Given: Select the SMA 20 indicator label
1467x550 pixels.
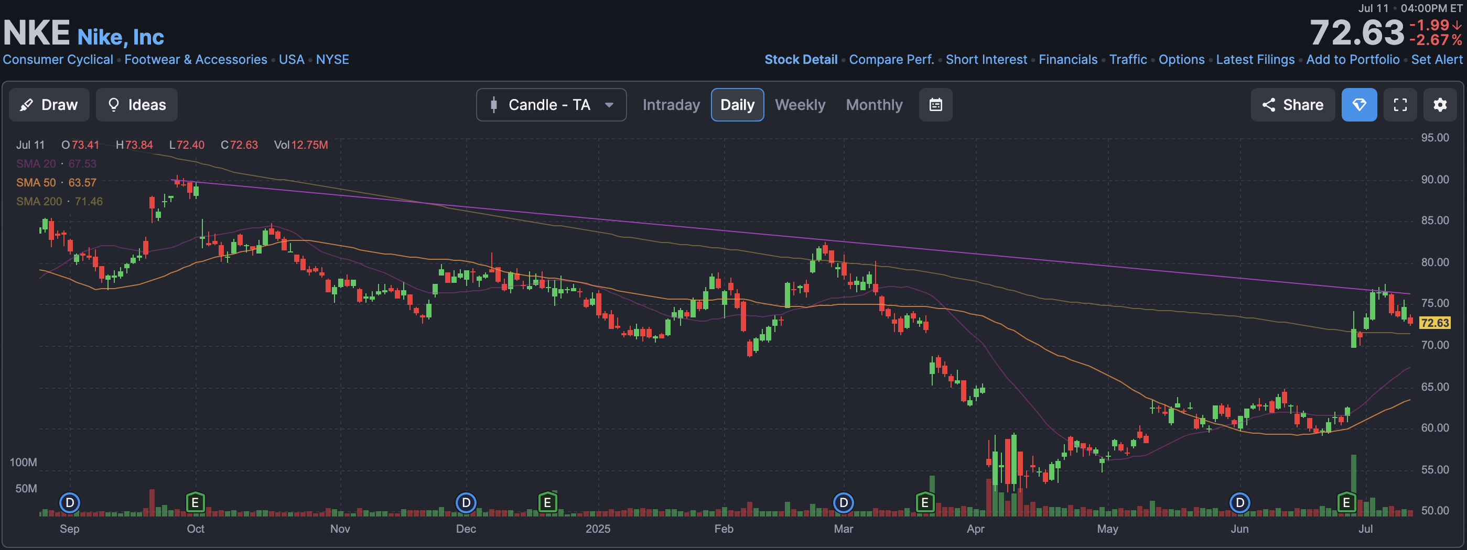Looking at the screenshot, I should tap(36, 164).
